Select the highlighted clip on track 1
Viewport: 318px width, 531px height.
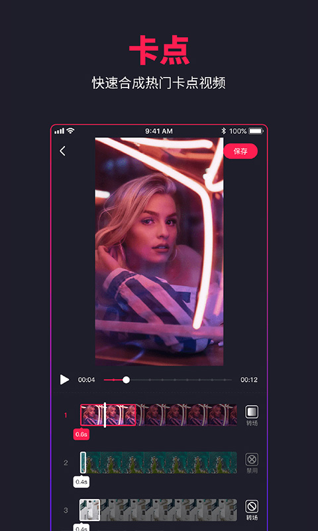coord(108,415)
